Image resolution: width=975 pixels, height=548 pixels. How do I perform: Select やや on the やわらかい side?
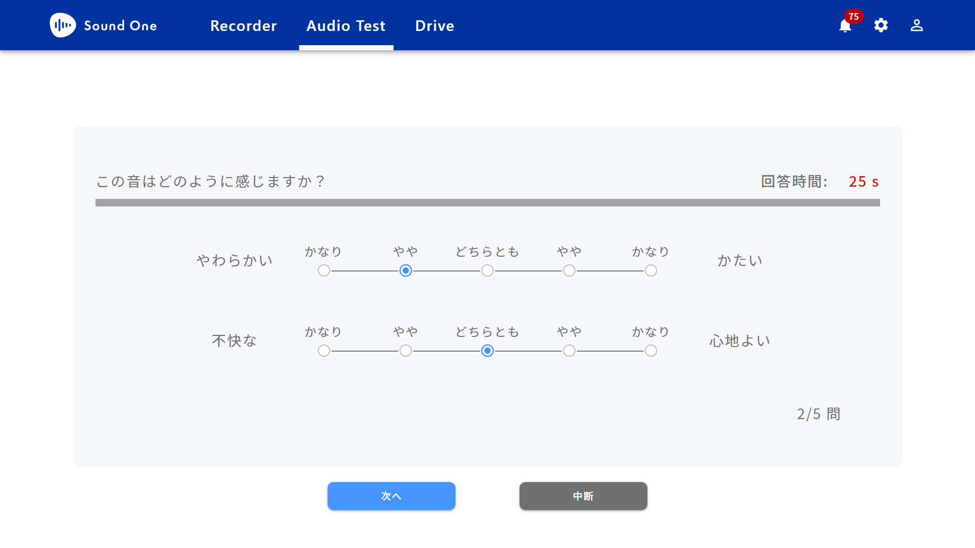click(x=406, y=270)
